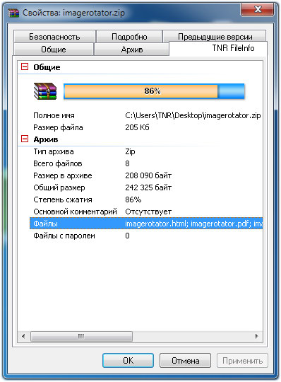Select the Размер файла row
Screen dimensions: 281x382
click(x=146, y=127)
